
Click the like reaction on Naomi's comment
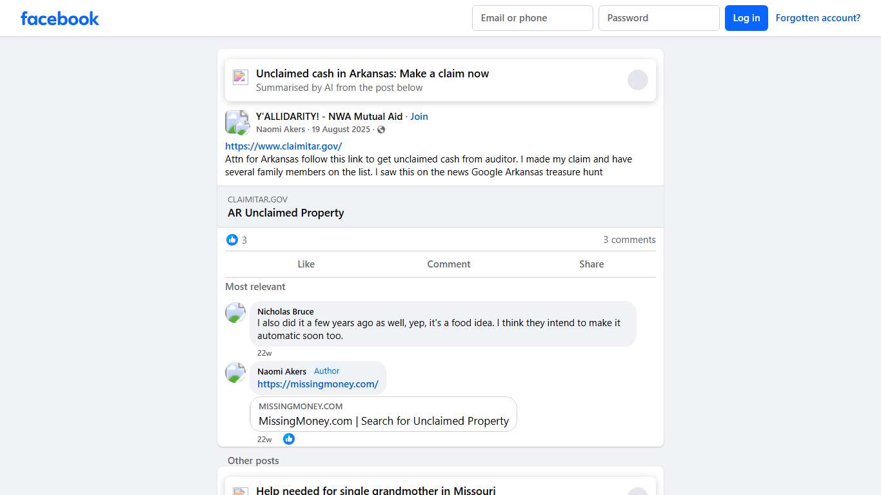pyautogui.click(x=289, y=439)
